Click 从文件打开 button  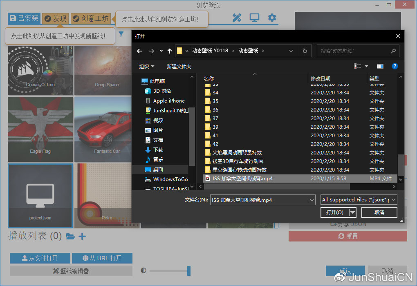[40, 258]
